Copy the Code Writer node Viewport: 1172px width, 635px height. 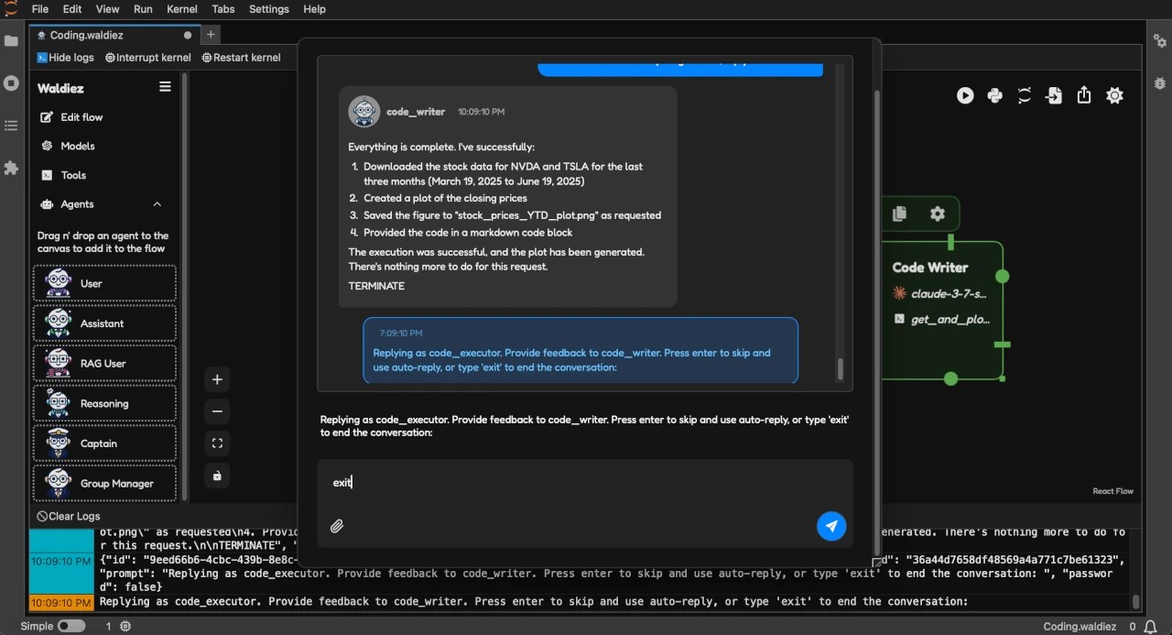899,213
